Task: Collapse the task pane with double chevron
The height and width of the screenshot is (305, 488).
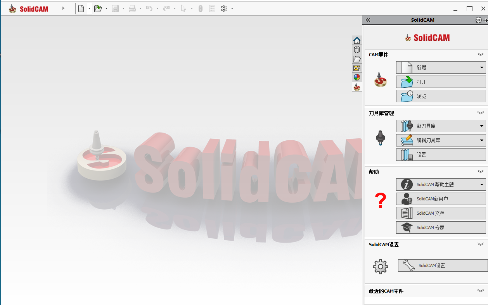Action: coord(368,20)
